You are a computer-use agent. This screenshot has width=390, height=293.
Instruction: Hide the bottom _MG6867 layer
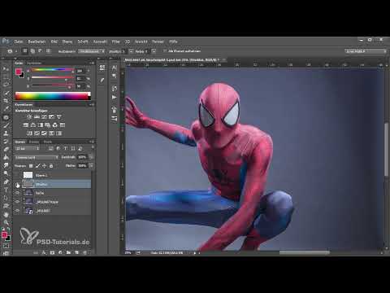[18, 210]
